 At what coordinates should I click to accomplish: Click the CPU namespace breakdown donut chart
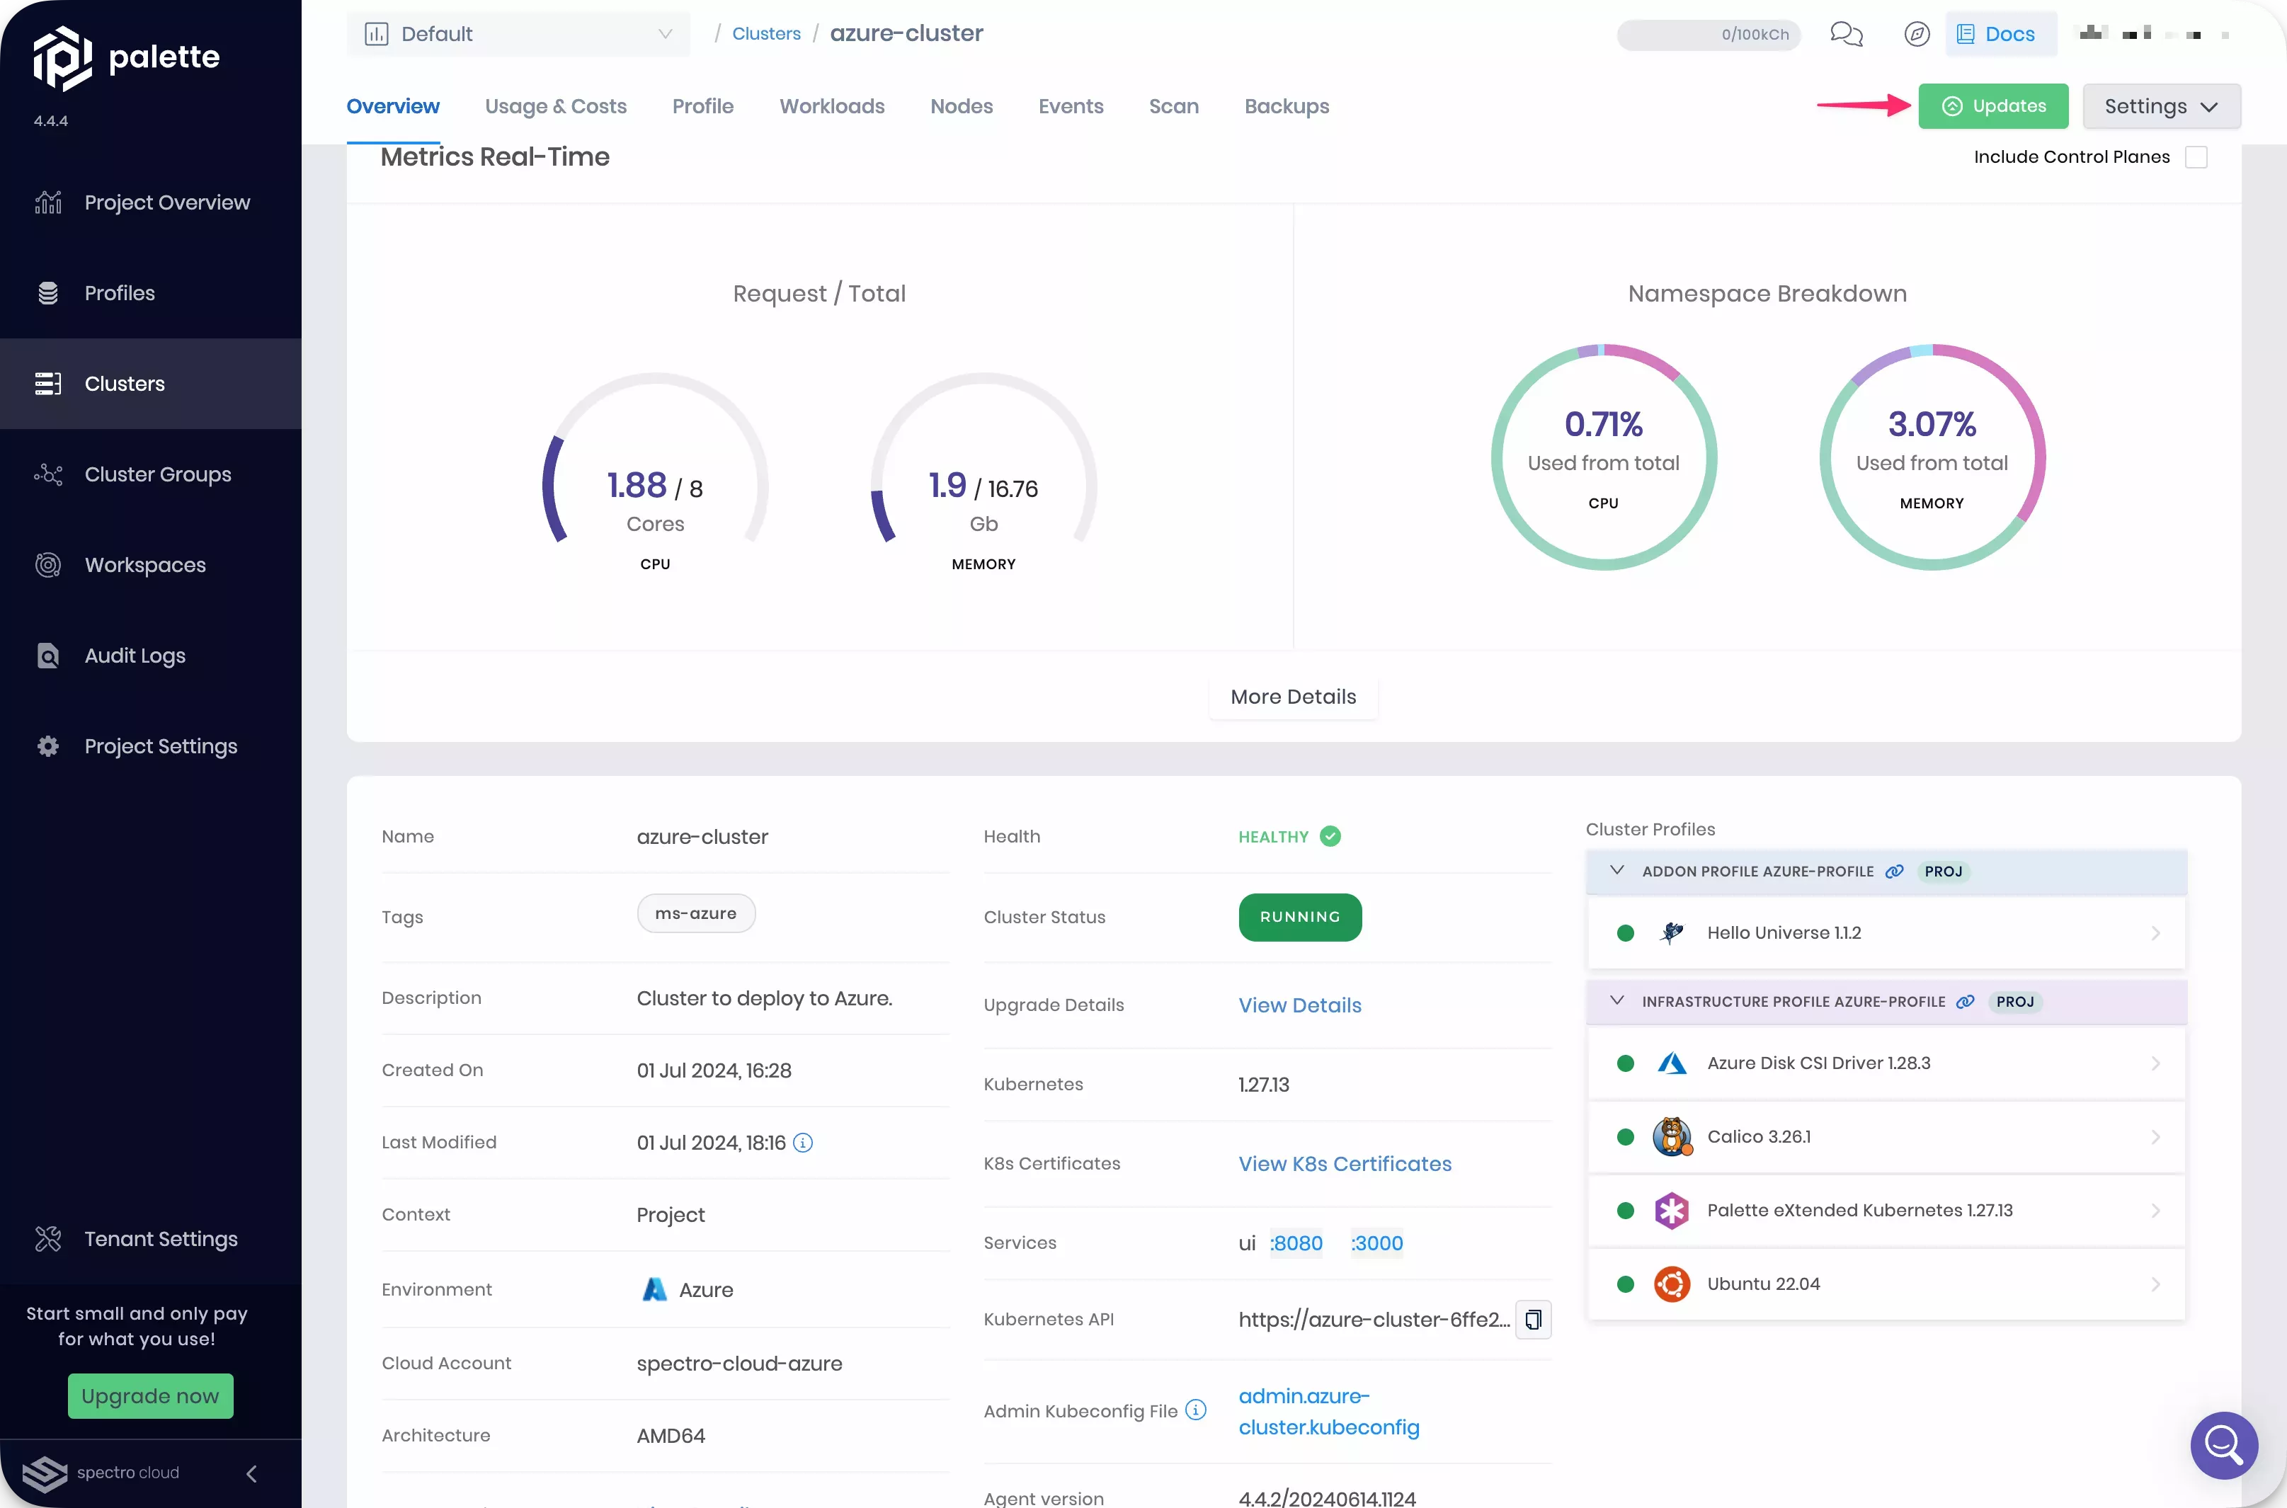coord(1603,457)
